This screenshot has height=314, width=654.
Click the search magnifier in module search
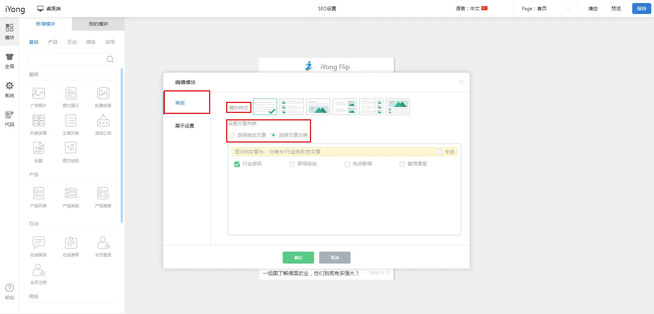tap(110, 59)
